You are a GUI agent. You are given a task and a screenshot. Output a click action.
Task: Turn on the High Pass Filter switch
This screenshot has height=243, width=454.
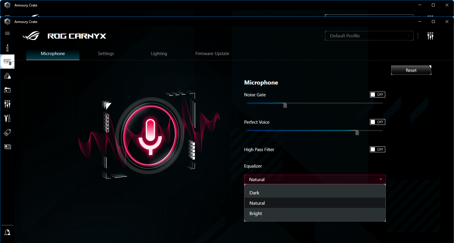(378, 149)
